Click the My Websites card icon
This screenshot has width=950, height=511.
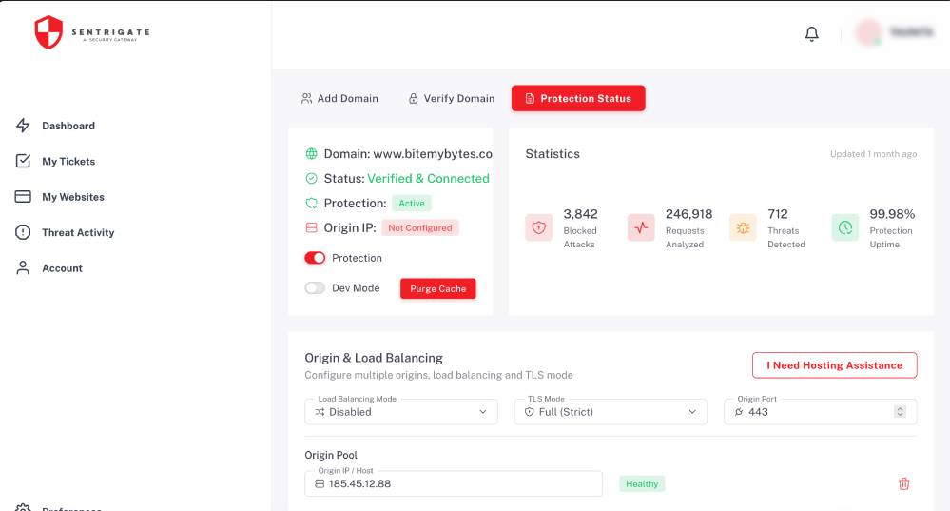[23, 197]
